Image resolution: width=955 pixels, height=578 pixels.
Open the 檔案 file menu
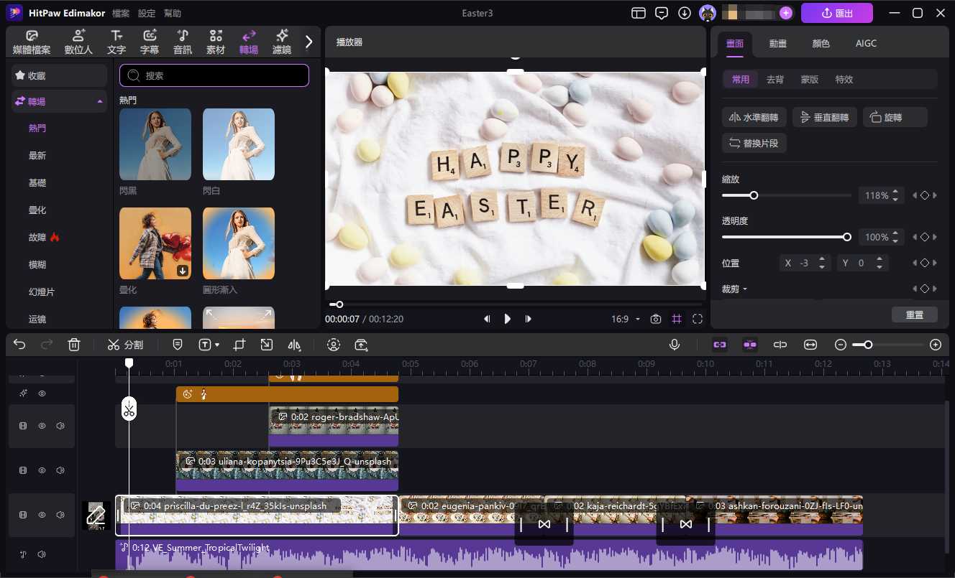(122, 14)
